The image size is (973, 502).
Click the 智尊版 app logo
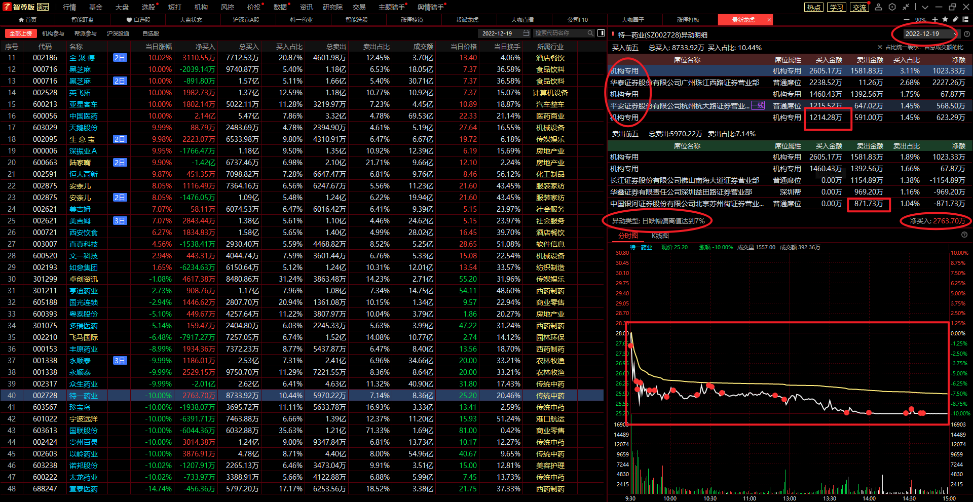point(7,7)
